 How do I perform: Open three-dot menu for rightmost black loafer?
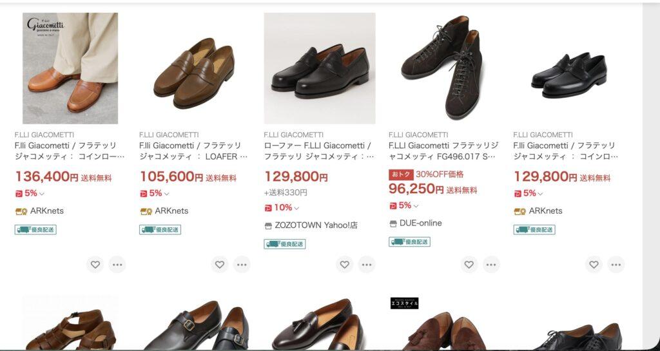coord(616,264)
